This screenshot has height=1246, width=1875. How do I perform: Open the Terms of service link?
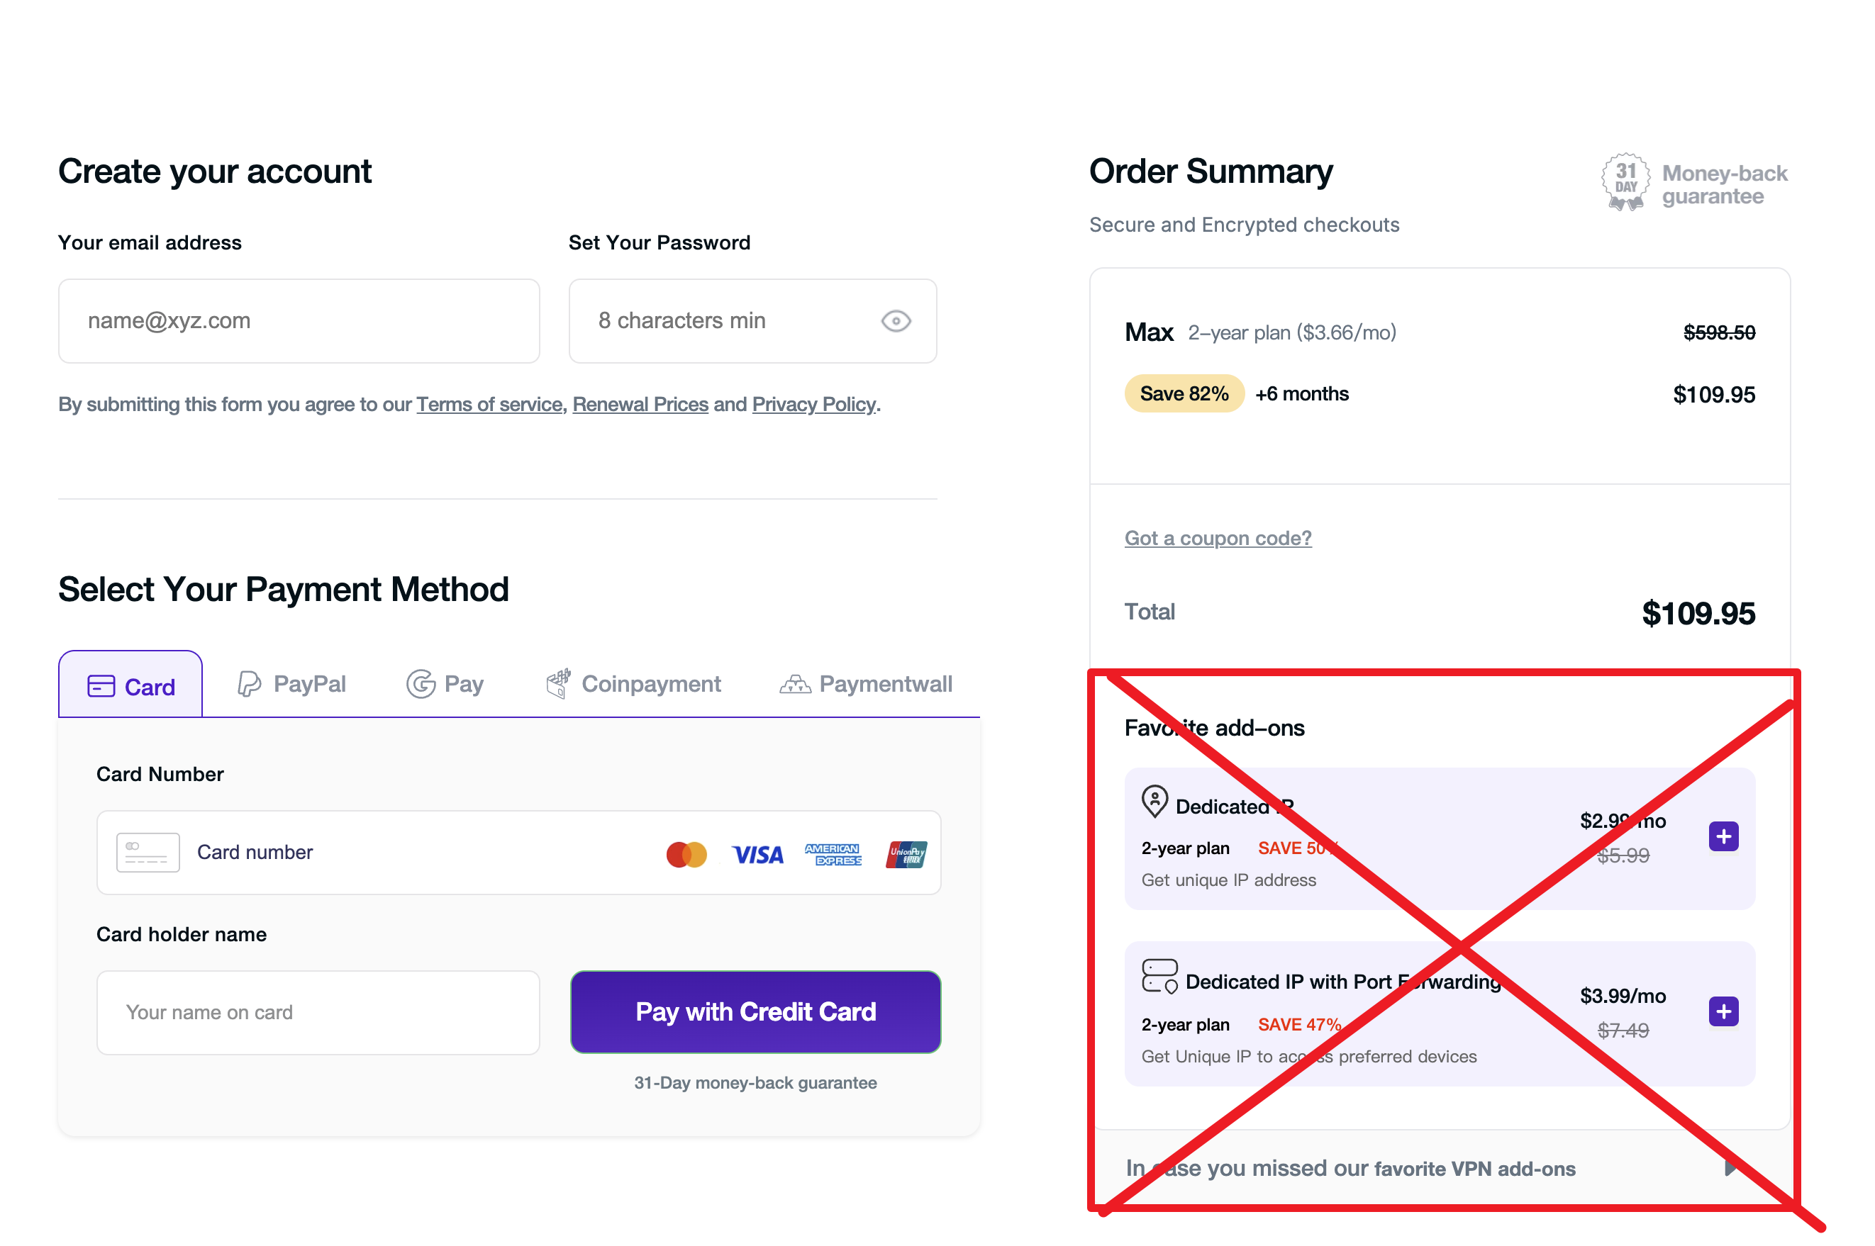point(489,405)
